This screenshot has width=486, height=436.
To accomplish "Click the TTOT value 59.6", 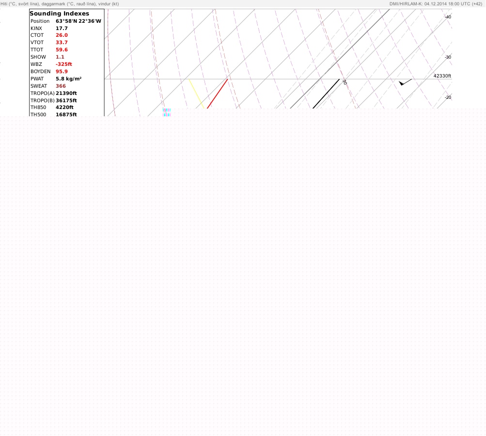I will 62,49.
